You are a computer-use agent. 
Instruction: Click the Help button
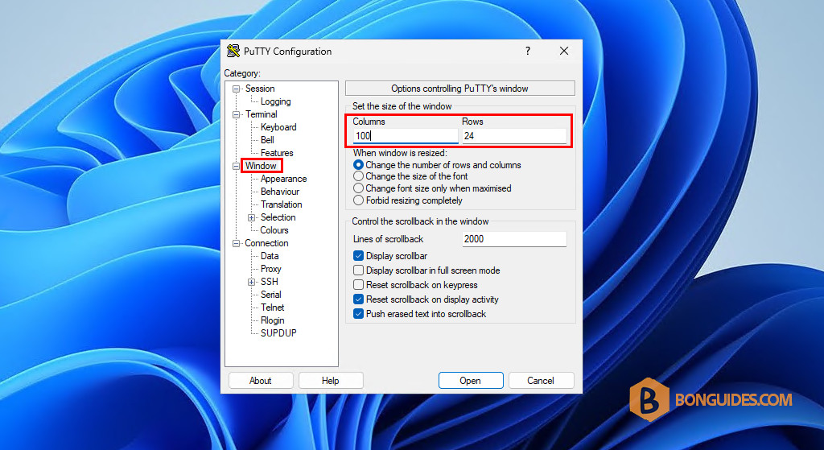pos(331,381)
